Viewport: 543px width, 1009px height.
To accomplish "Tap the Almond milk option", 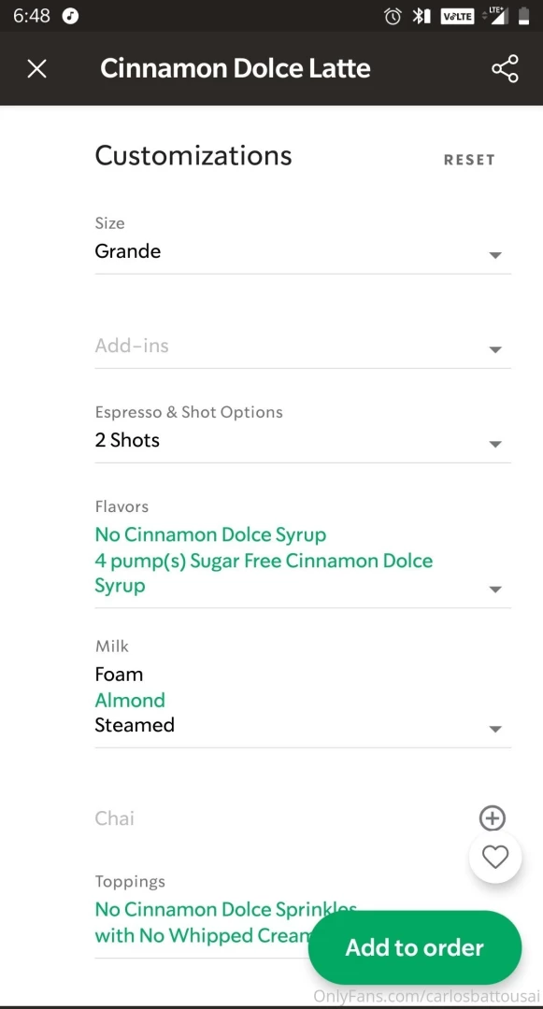I will coord(130,700).
